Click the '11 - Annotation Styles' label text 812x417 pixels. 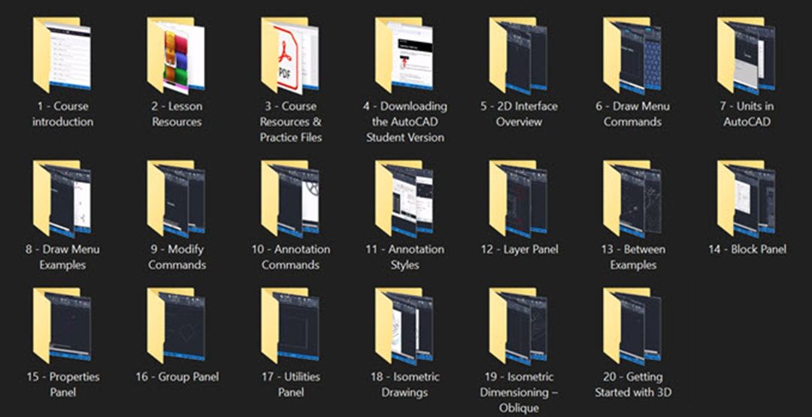[405, 257]
